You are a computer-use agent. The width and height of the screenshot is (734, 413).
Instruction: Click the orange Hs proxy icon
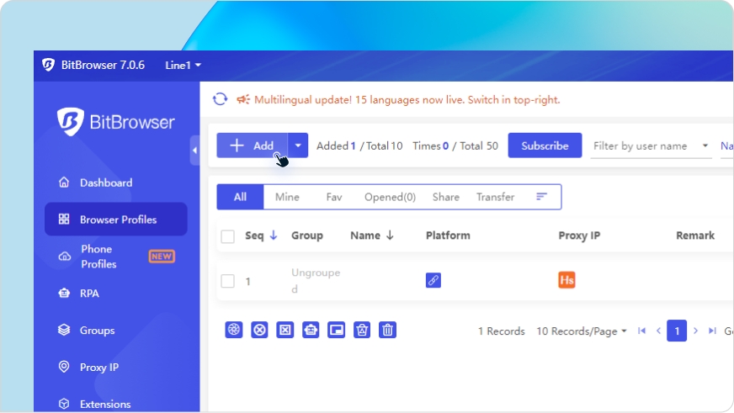coord(566,280)
